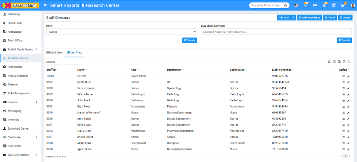Screen dimensions: 357x162
Task: Change language using the US flag
Action: [296, 5]
